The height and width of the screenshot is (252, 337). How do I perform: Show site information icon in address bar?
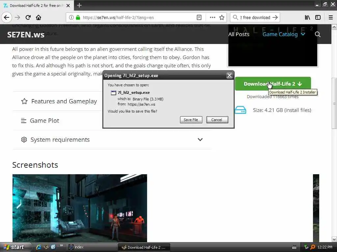coord(71,18)
